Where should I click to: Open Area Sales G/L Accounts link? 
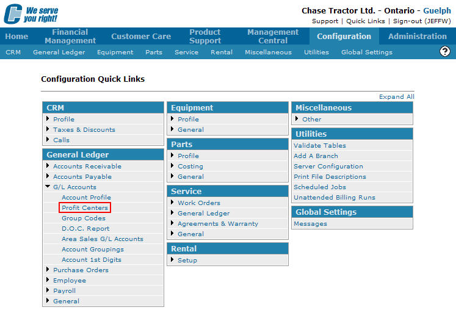(103, 239)
